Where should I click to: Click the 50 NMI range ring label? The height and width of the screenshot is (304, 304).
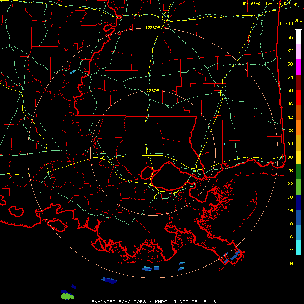(x=153, y=90)
